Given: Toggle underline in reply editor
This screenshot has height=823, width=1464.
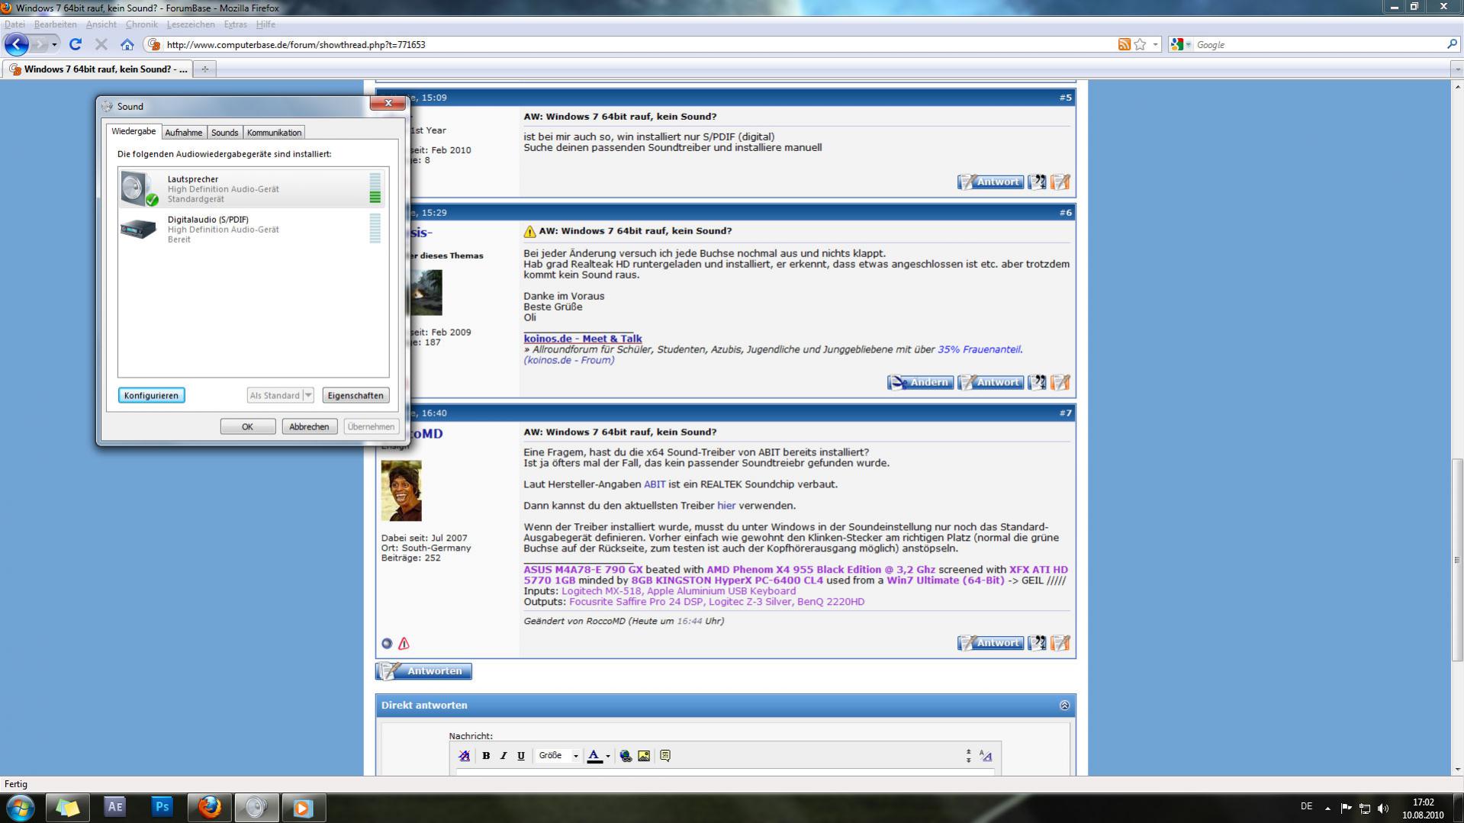Looking at the screenshot, I should 521,756.
